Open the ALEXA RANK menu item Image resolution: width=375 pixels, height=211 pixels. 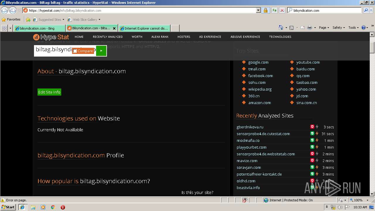pyautogui.click(x=160, y=37)
